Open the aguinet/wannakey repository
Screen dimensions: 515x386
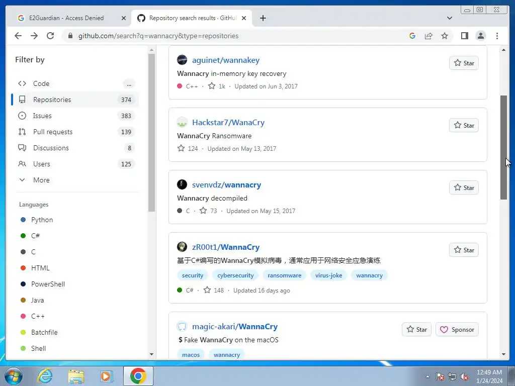point(226,60)
